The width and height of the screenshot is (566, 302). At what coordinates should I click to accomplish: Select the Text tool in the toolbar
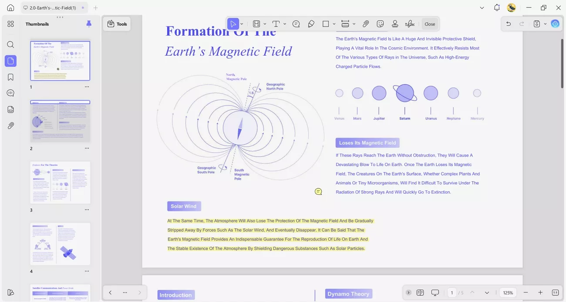276,24
